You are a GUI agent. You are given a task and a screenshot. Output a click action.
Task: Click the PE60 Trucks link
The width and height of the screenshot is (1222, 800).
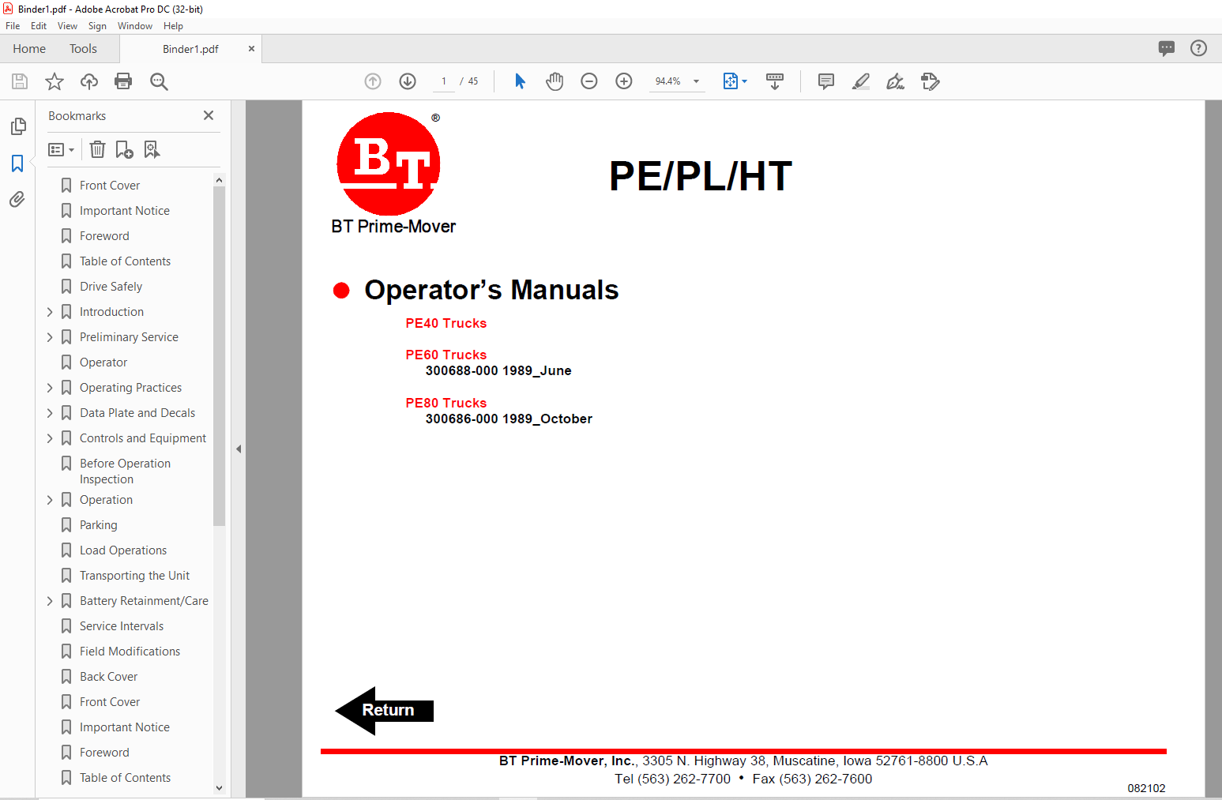(446, 355)
